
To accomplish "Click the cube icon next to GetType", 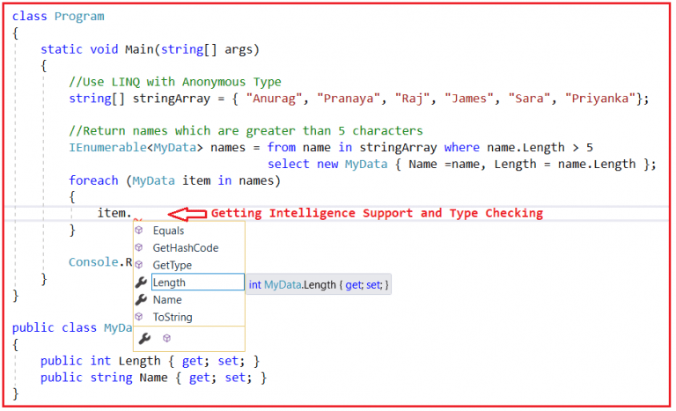I will pos(139,265).
